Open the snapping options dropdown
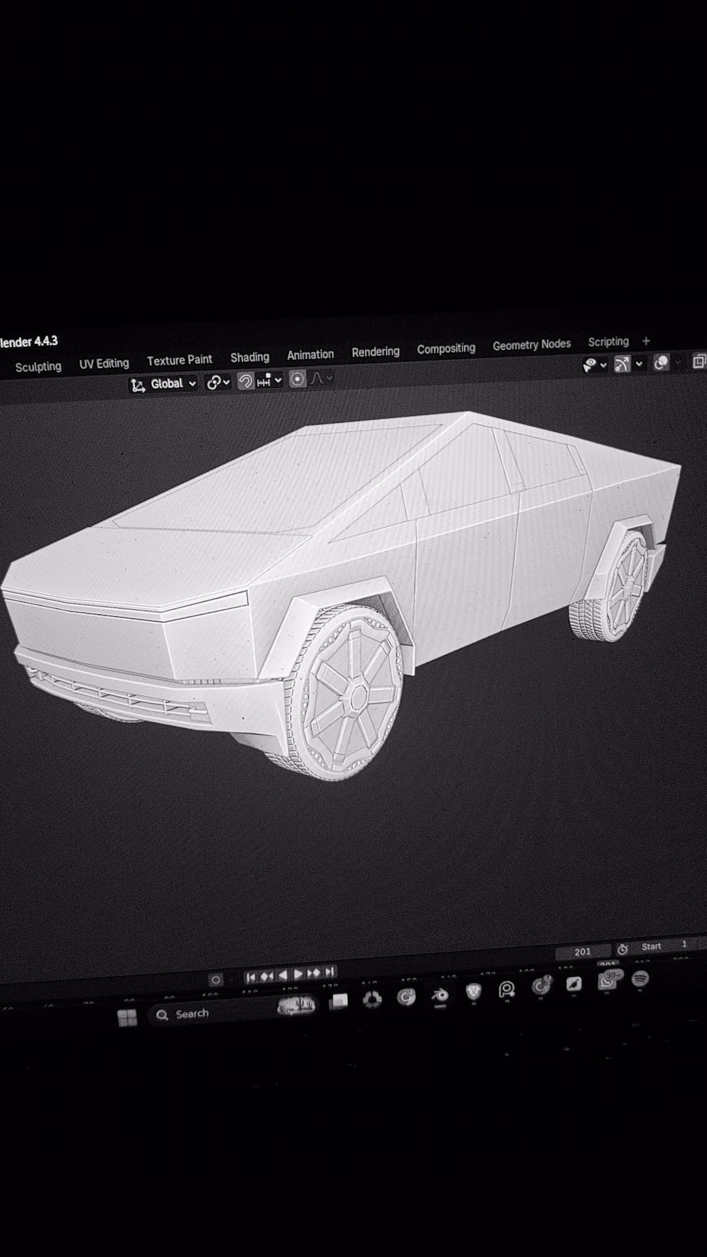Image resolution: width=707 pixels, height=1257 pixels. (x=270, y=380)
